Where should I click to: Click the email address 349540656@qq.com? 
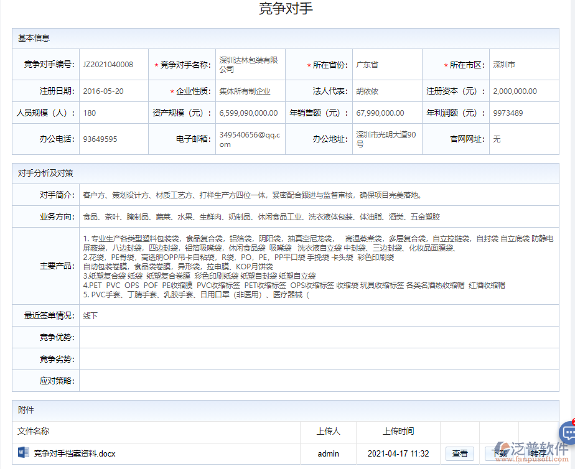point(250,139)
